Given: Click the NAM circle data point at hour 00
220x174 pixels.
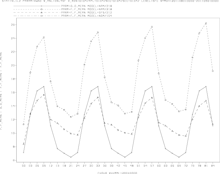Looking at the screenshot, I should (x=24, y=125).
